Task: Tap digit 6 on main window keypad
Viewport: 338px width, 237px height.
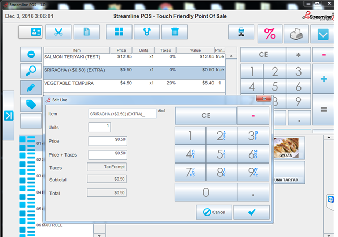Action: 298,86
